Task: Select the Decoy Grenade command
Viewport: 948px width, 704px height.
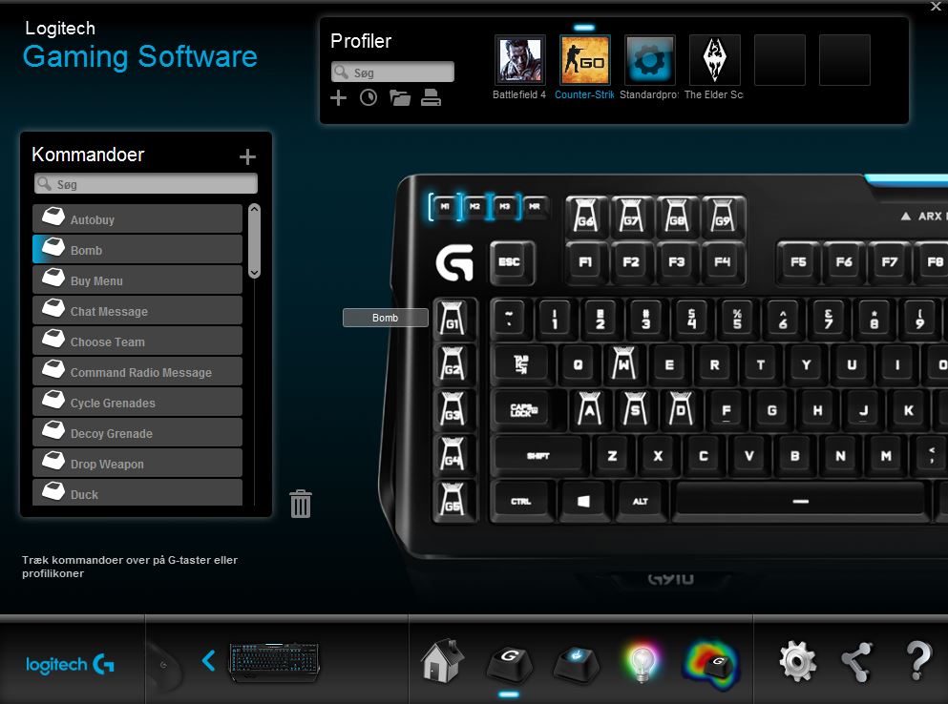Action: click(137, 433)
